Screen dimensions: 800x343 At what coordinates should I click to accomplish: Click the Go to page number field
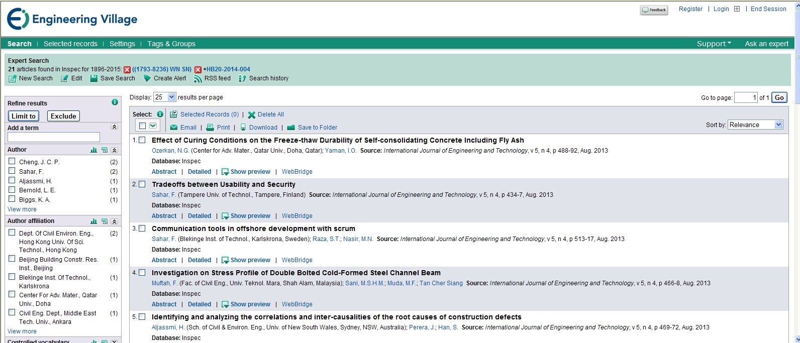coord(746,97)
